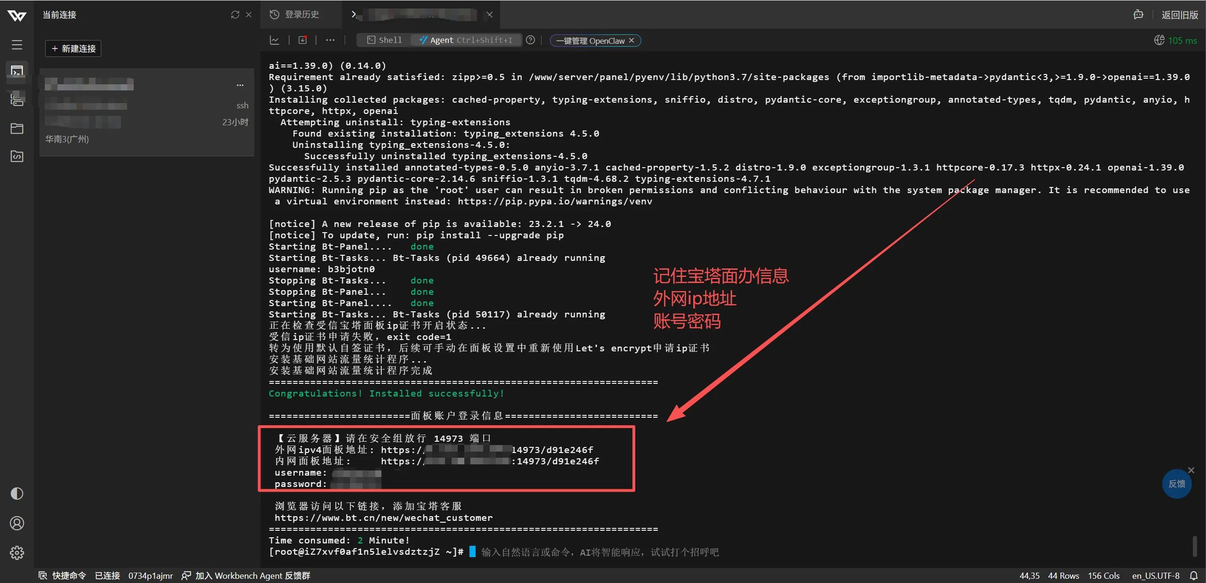Click the en_US.UTF-8 encoding entry
Image resolution: width=1206 pixels, height=583 pixels.
click(1156, 575)
